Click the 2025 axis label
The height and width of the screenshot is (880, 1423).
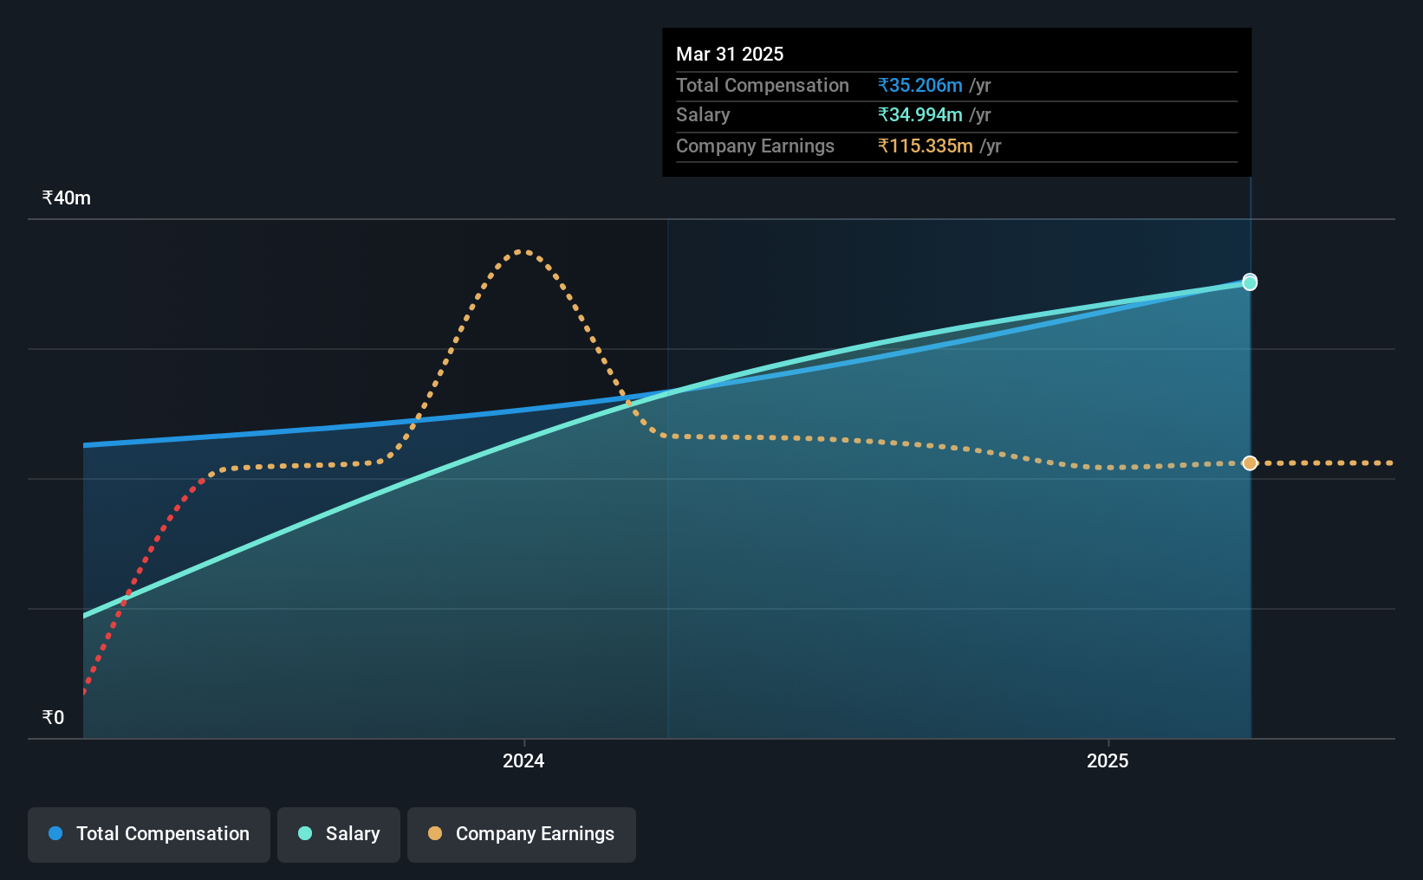(x=1108, y=760)
